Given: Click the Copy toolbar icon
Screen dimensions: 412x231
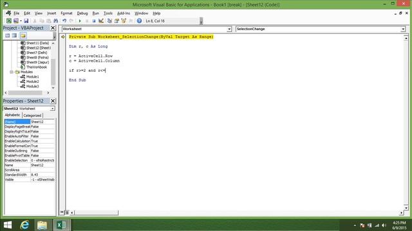Looking at the screenshot, I should pyautogui.click(x=41, y=21).
